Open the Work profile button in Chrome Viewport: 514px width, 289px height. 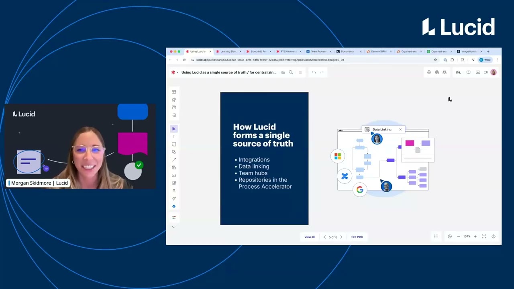pyautogui.click(x=485, y=60)
